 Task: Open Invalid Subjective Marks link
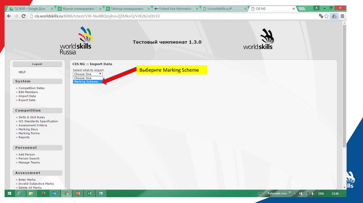[36, 184]
